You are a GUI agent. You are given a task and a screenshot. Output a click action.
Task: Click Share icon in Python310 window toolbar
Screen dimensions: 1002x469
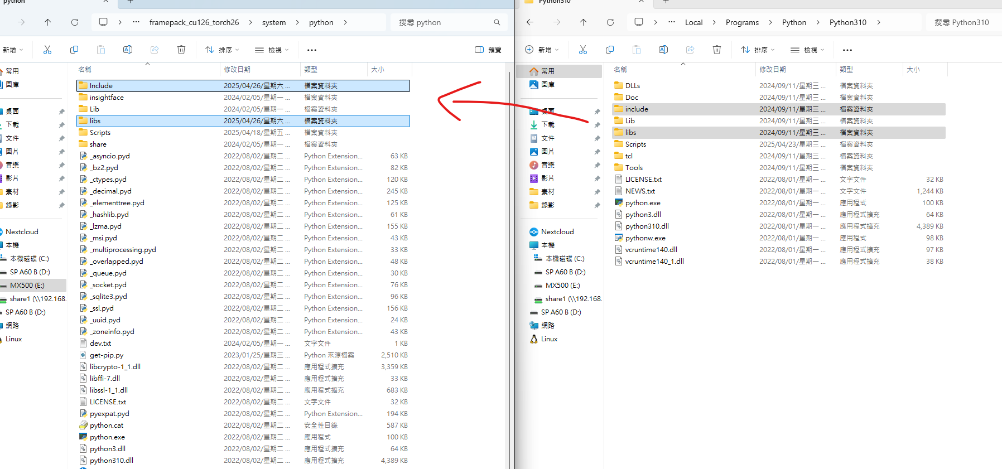(690, 50)
